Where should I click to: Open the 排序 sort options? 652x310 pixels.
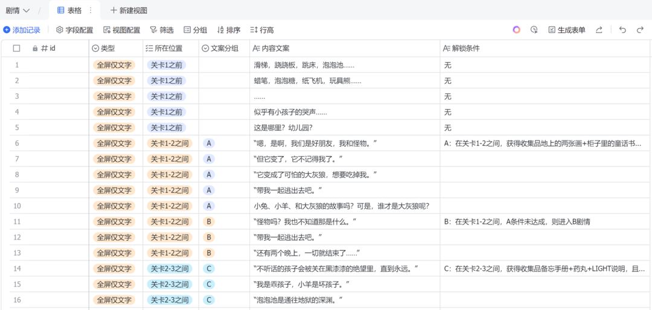click(229, 30)
